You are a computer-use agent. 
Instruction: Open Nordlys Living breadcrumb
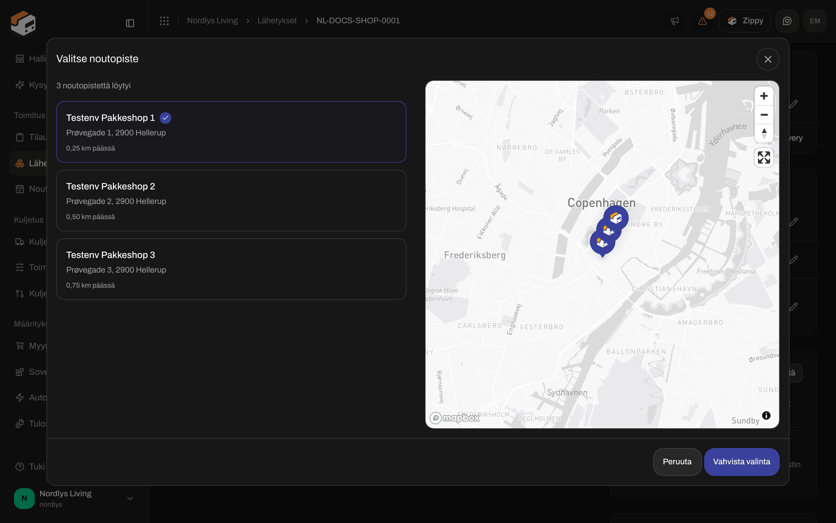coord(212,21)
